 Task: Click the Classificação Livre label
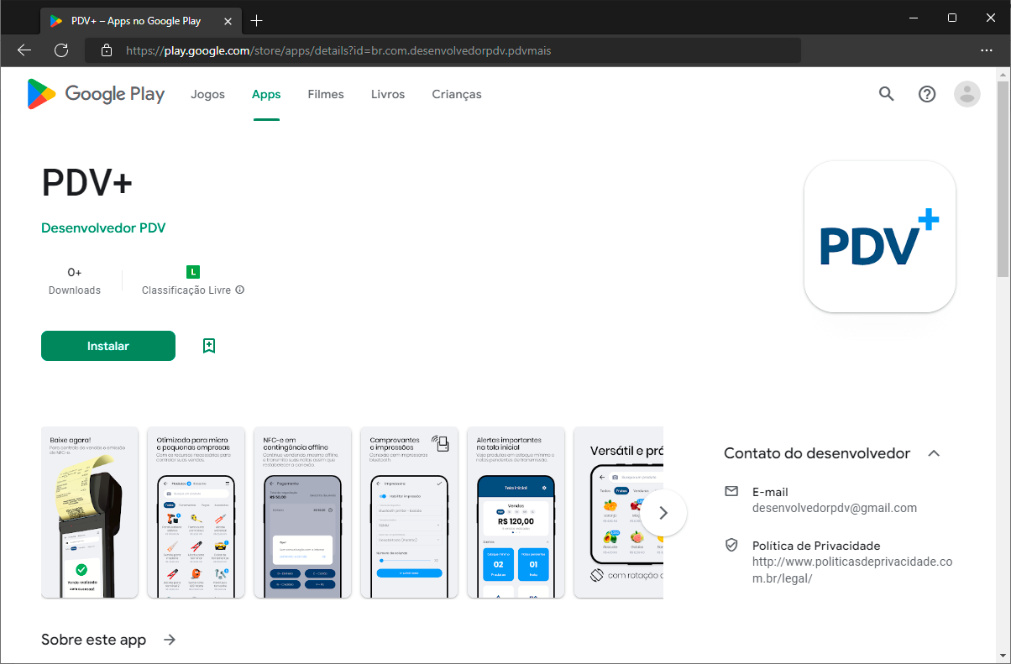click(x=186, y=290)
